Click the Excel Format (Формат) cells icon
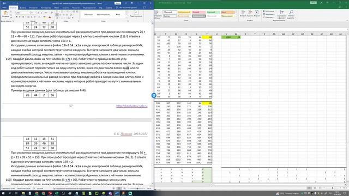Viewport: 349px width, 196px height. (x=257, y=12)
